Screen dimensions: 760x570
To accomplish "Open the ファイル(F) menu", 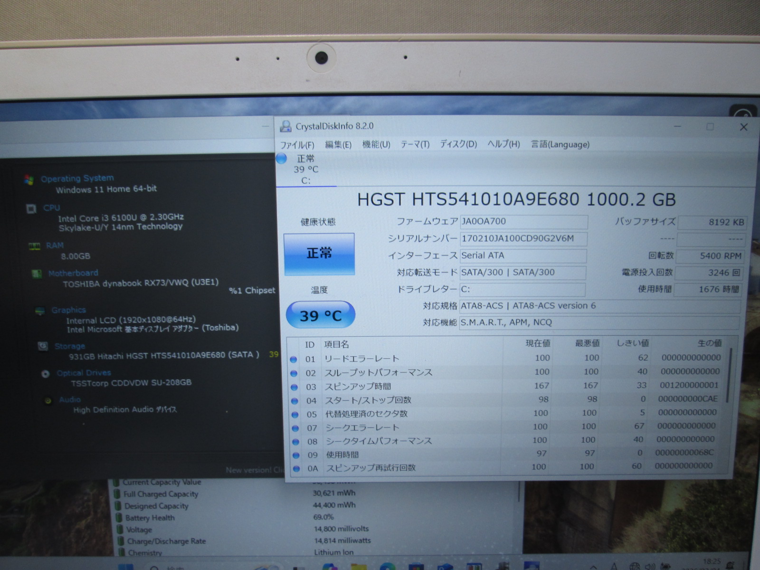I will coord(297,145).
